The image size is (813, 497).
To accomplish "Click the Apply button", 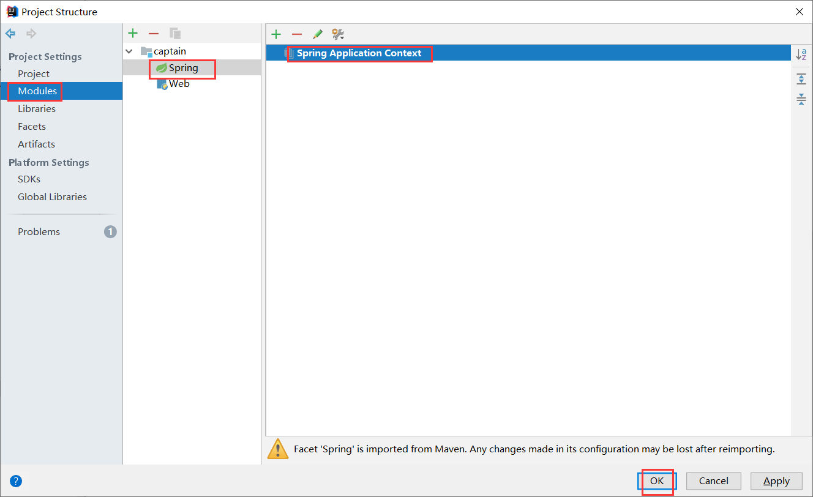I will [776, 481].
